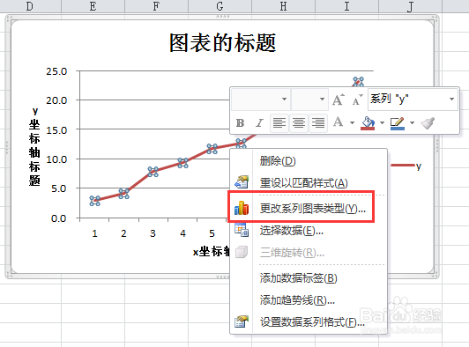
Task: Open the font name dropdown
Action: point(284,99)
